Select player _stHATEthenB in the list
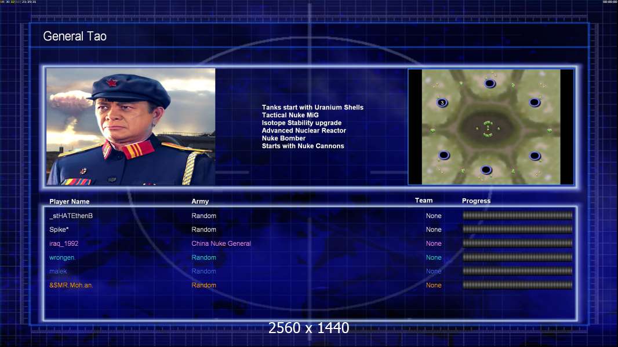The height and width of the screenshot is (347, 618). pos(71,216)
